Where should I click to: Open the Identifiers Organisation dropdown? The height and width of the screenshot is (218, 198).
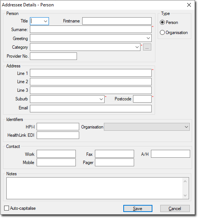186,127
